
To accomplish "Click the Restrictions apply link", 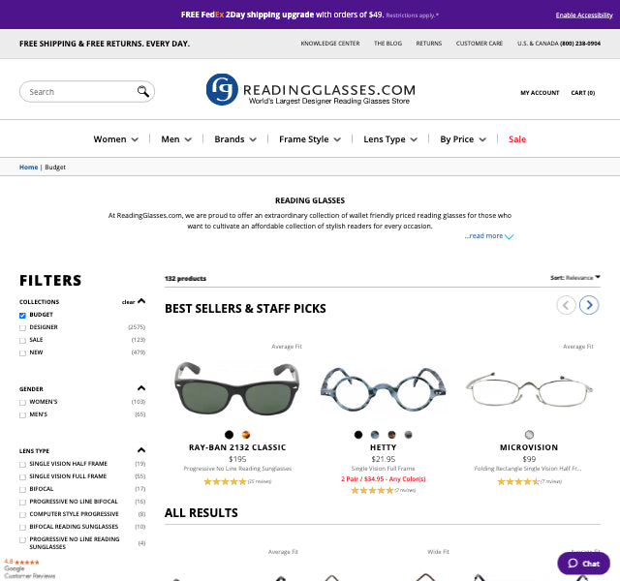I will 412,15.
